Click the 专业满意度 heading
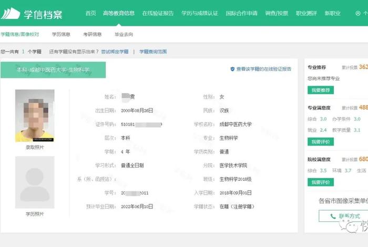Screen dimensions: 368x247 point(319,108)
